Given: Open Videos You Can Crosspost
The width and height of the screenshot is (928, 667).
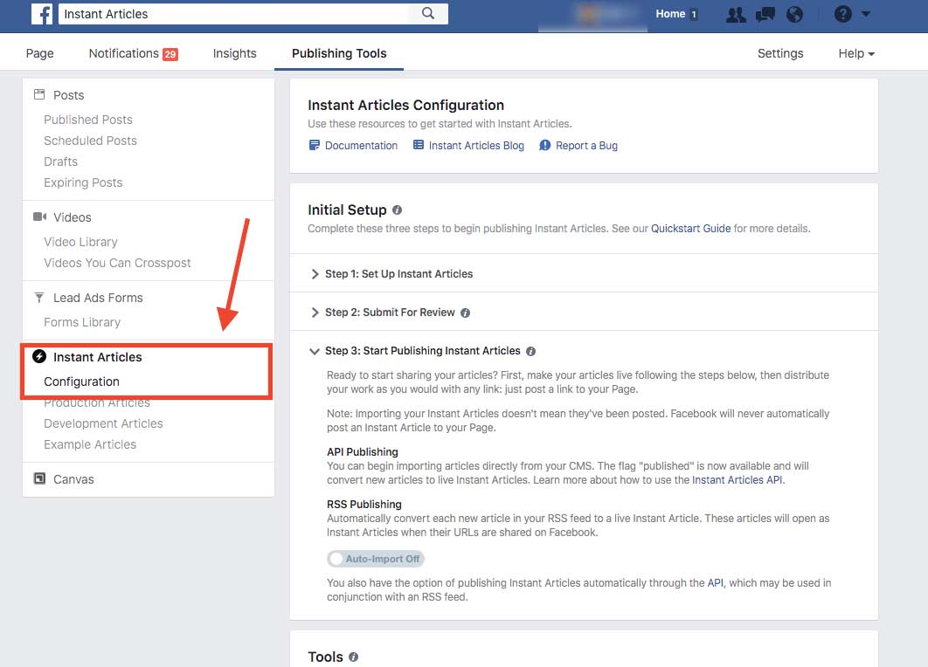Looking at the screenshot, I should (117, 263).
